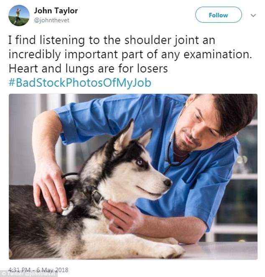Click the words "Heart and lungs are for losers"

point(88,69)
